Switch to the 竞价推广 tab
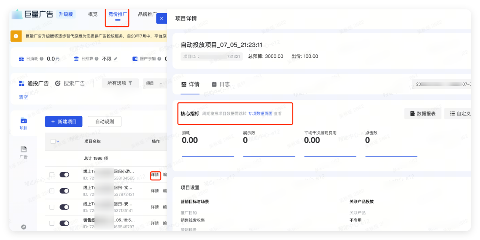This screenshot has height=240, width=480. coord(117,14)
